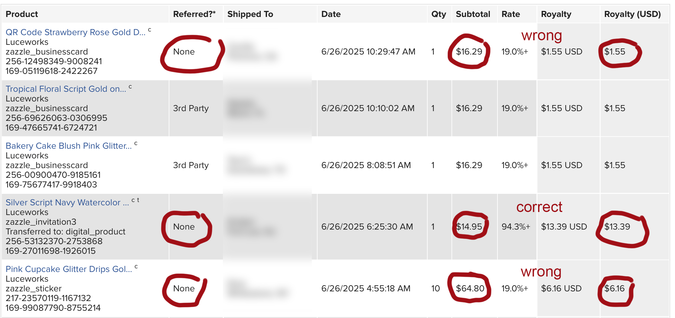Click the Rate column header
The image size is (675, 318).
pos(511,14)
